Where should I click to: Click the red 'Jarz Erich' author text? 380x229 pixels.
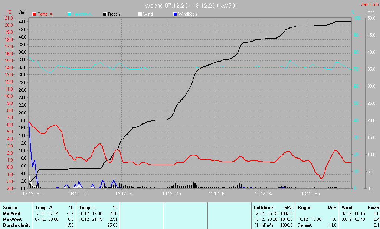[370, 4]
